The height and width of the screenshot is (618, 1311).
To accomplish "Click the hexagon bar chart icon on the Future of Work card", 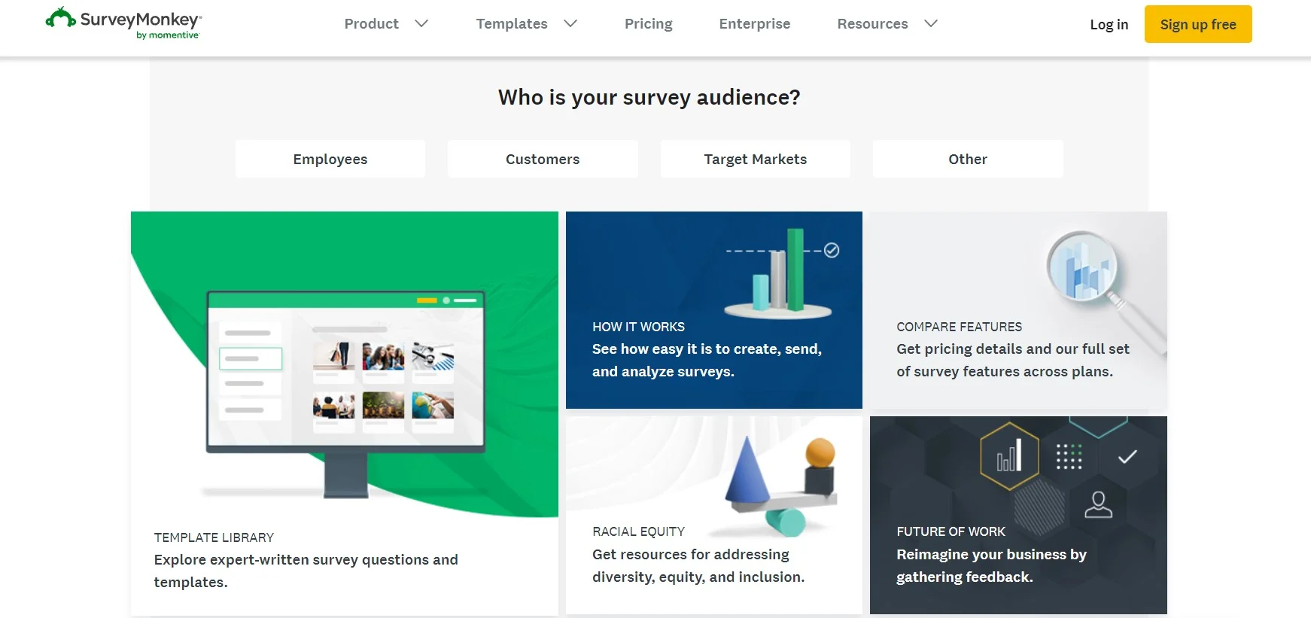I will click(1009, 456).
